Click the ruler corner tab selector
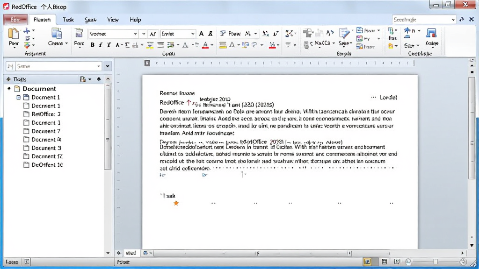This screenshot has height=269, width=479. [147, 63]
